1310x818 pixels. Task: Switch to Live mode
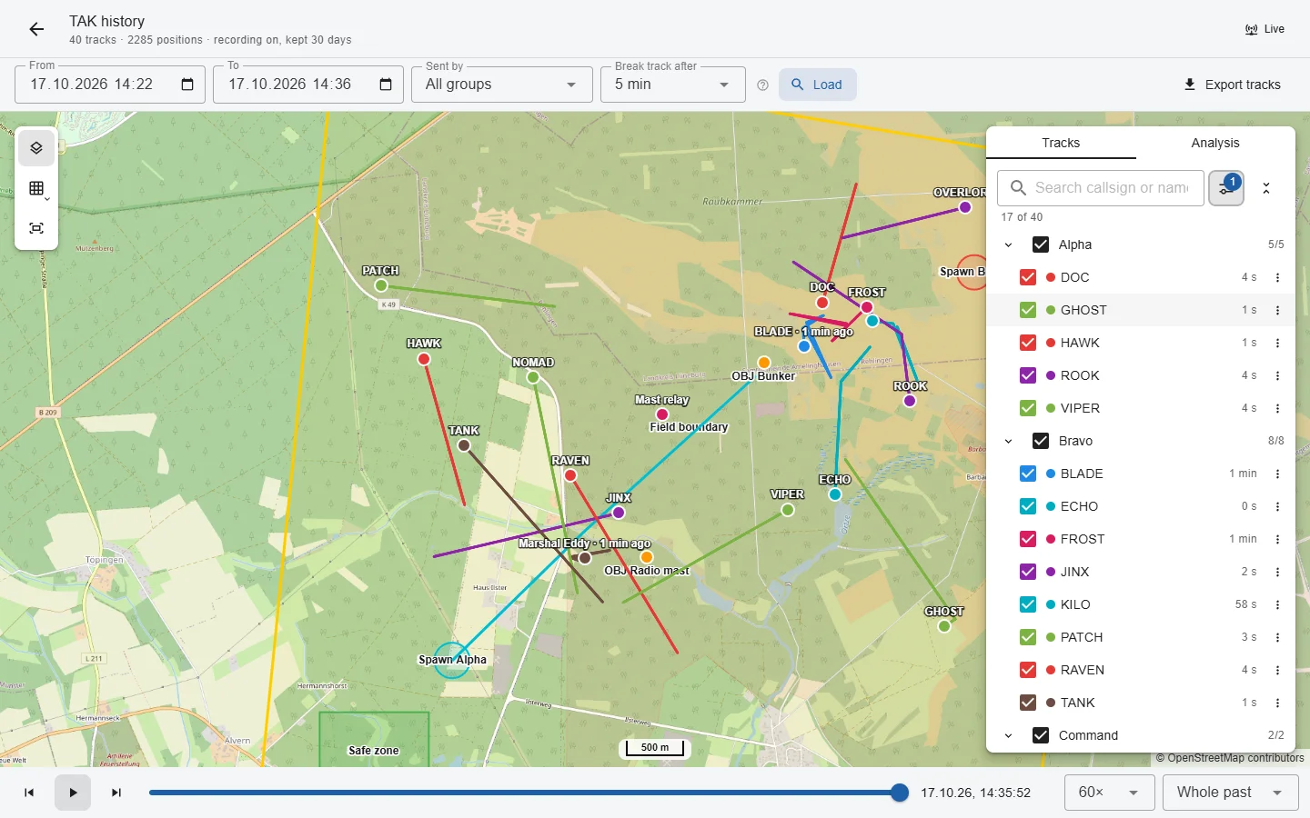pyautogui.click(x=1265, y=29)
